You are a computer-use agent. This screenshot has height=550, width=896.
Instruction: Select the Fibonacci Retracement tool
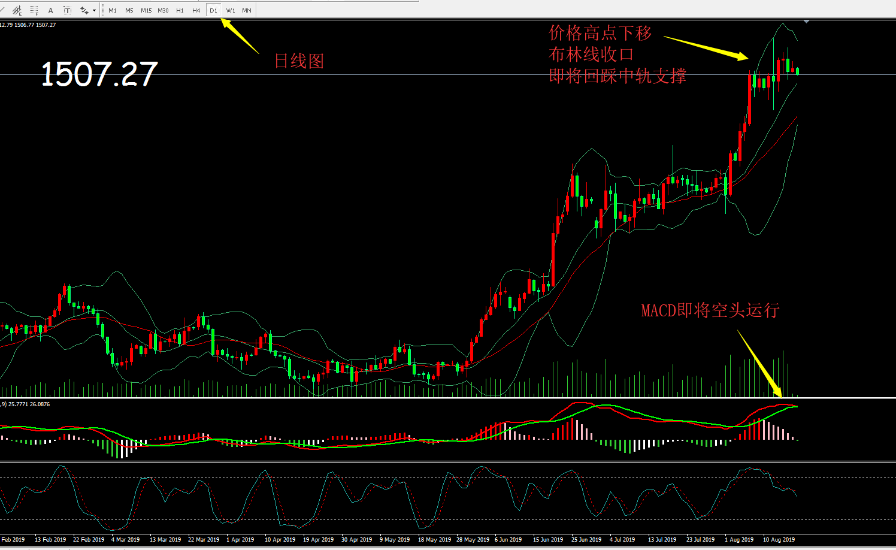pyautogui.click(x=34, y=10)
